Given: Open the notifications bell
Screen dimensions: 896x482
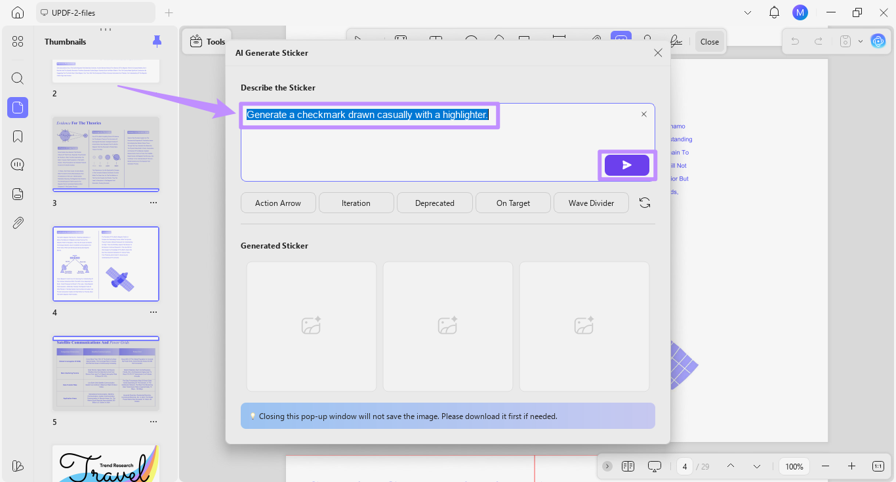Looking at the screenshot, I should pos(774,12).
